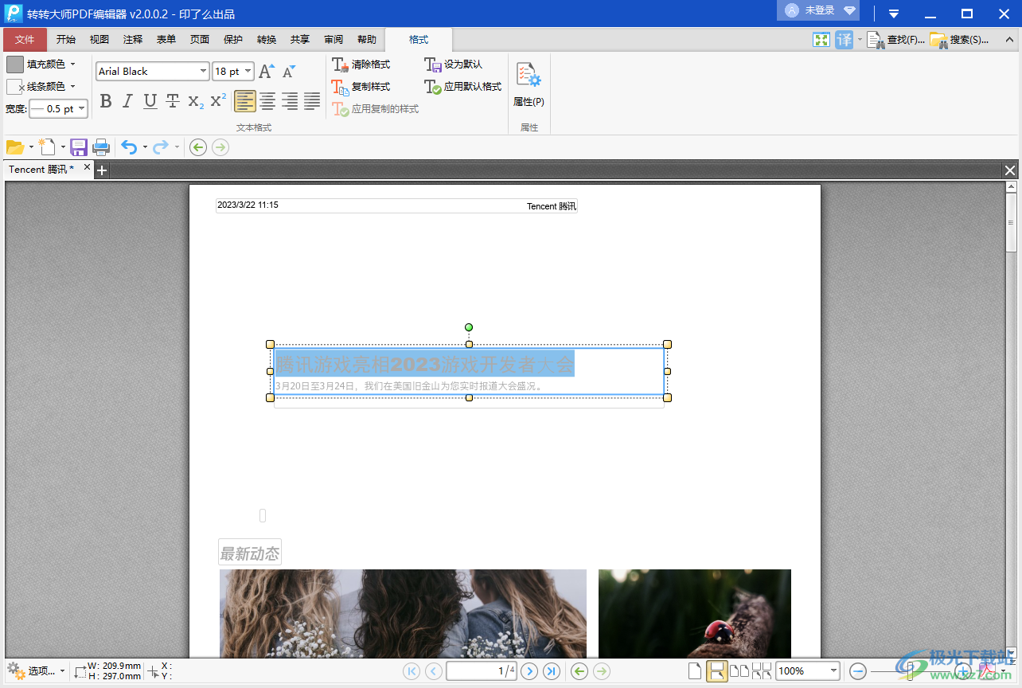Click page number input field
This screenshot has height=688, width=1022.
coord(482,671)
